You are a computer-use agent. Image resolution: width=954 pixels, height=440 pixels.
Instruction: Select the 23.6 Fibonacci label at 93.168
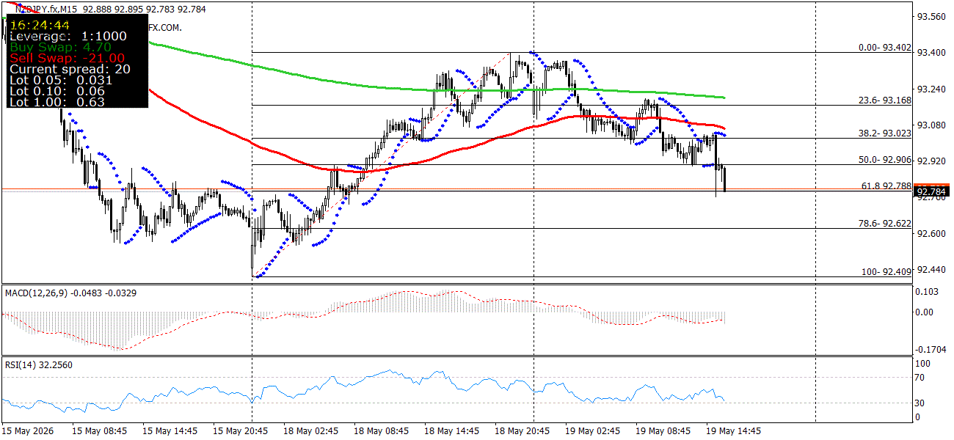(885, 100)
